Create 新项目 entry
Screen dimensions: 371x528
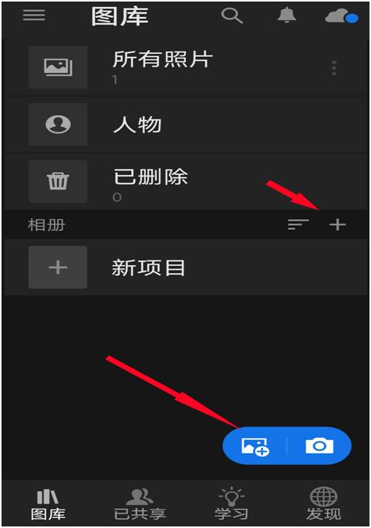tap(186, 267)
